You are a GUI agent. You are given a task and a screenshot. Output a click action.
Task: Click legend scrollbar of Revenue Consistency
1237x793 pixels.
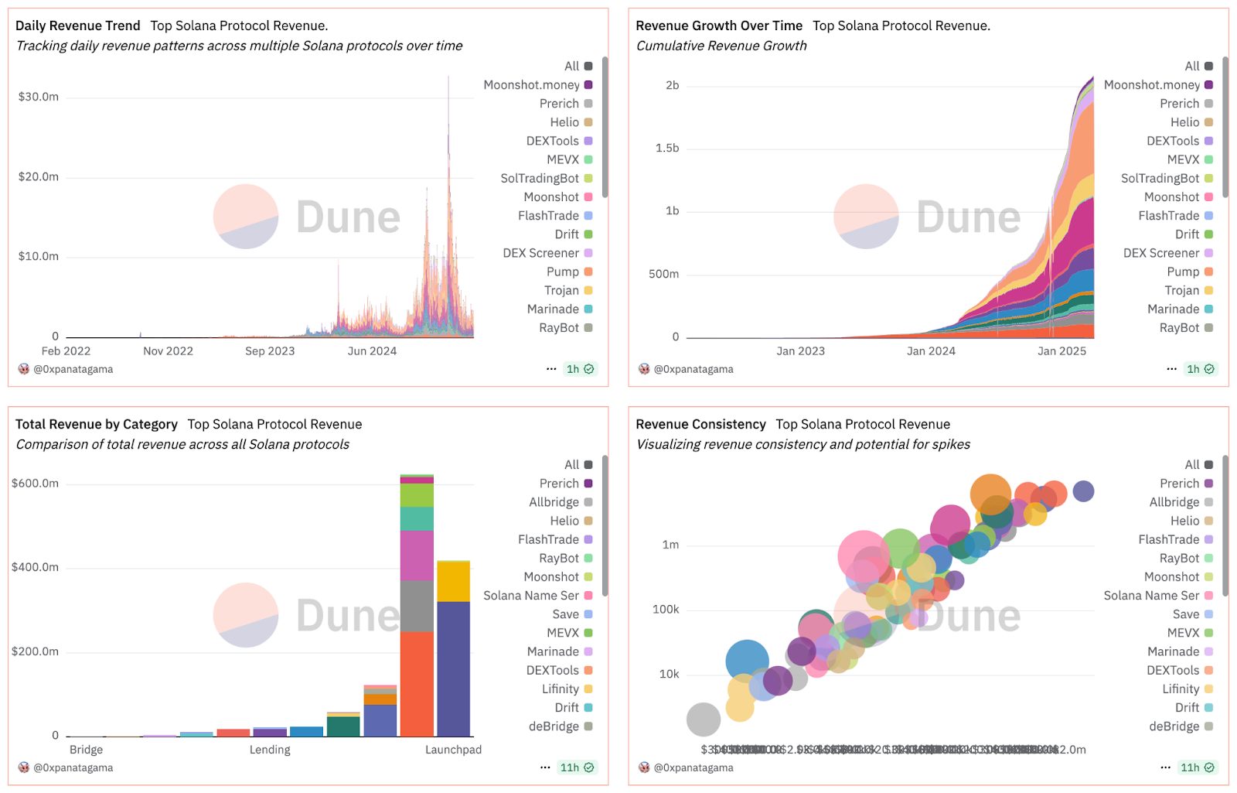click(x=1225, y=526)
